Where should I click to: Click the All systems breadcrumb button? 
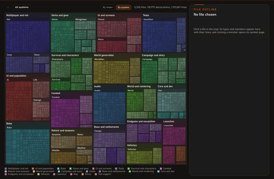coord(22,7)
